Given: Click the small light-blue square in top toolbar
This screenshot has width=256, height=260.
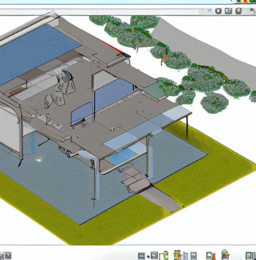Looking at the screenshot, I should [x=209, y=10].
